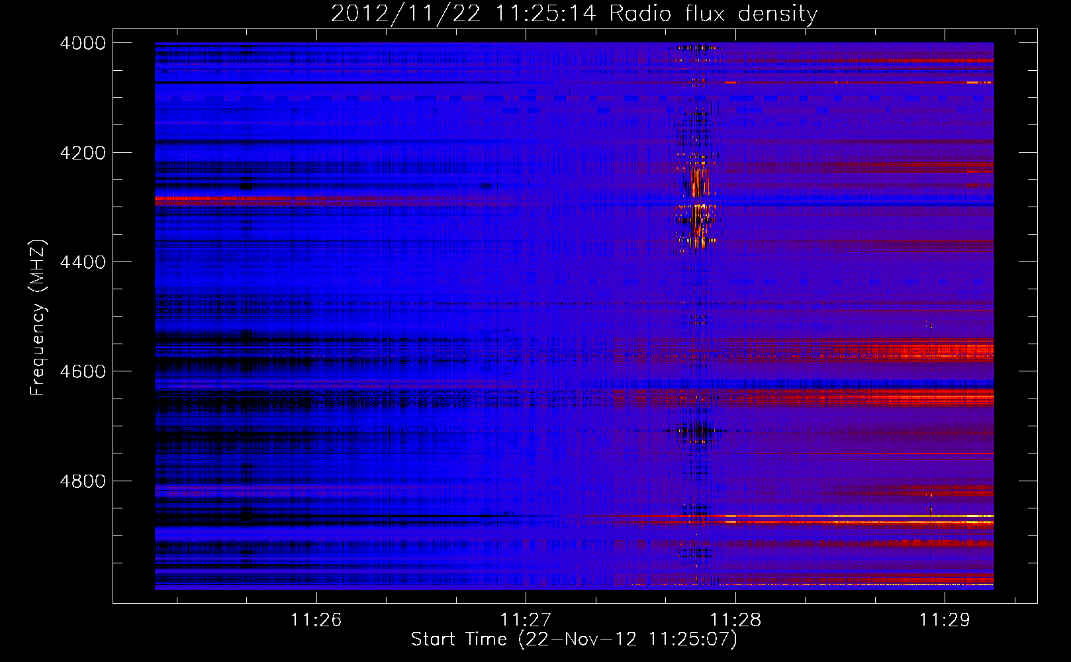This screenshot has height=662, width=1071.
Task: Click the 11:26 time tick label
Action: point(316,620)
